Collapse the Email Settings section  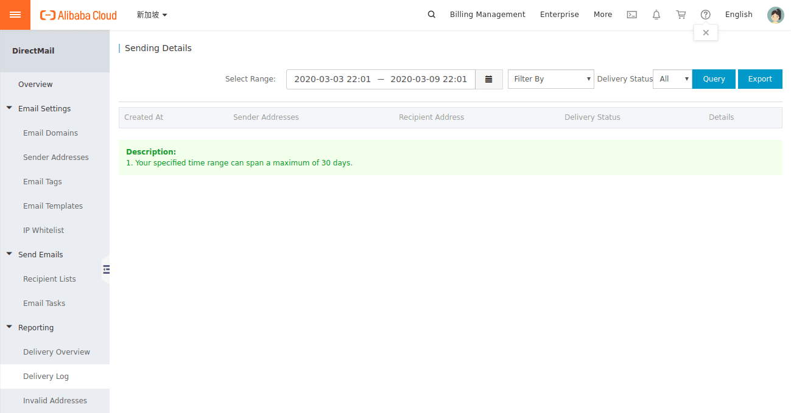tap(10, 108)
